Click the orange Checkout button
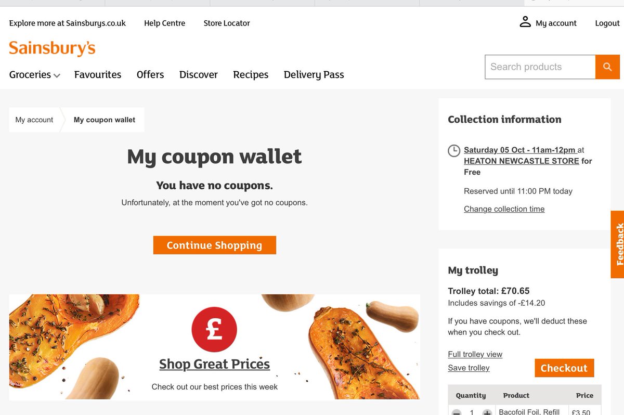This screenshot has height=415, width=624. point(564,368)
